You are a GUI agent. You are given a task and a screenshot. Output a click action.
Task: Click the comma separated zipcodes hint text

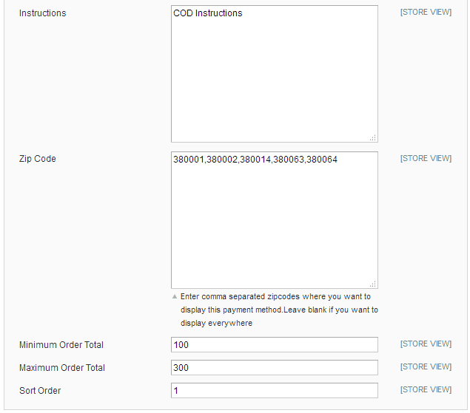point(279,310)
